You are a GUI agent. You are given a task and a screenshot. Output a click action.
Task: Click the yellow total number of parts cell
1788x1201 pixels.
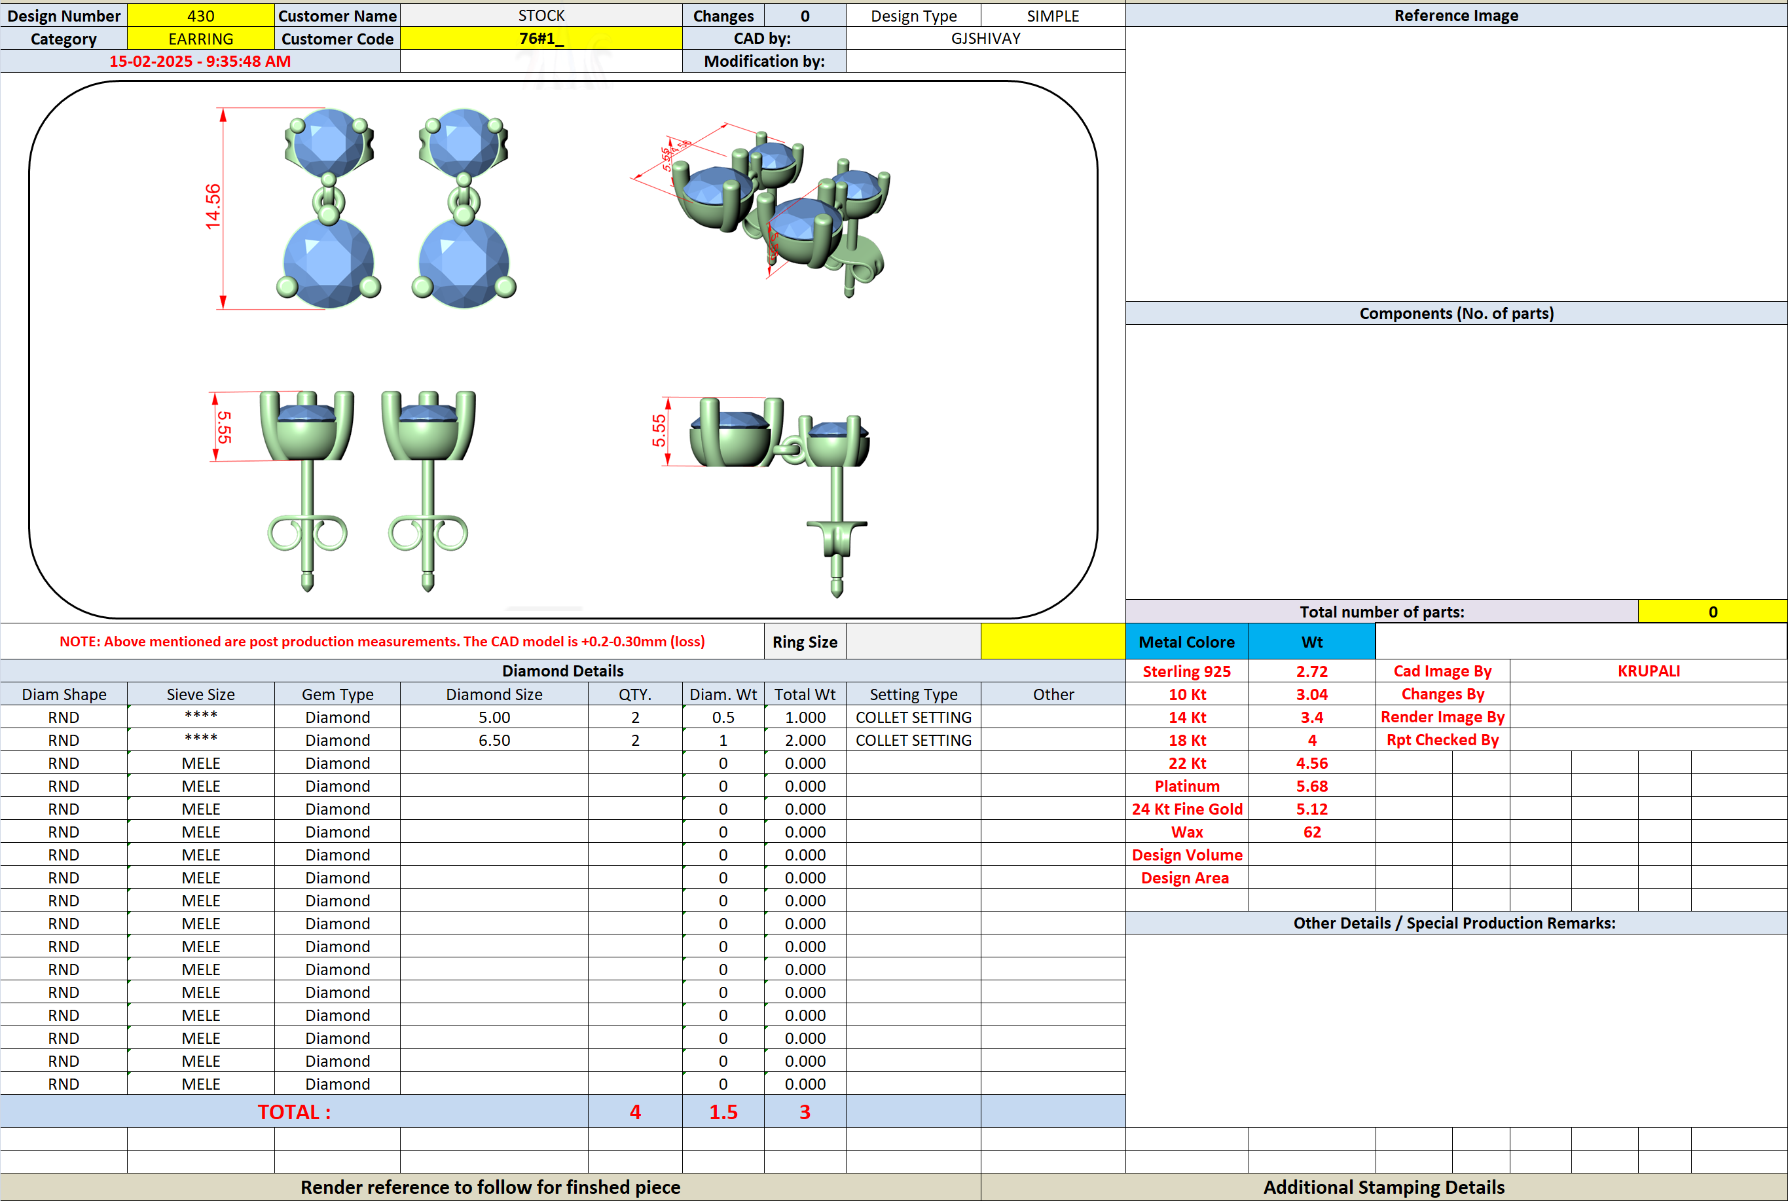point(1712,611)
